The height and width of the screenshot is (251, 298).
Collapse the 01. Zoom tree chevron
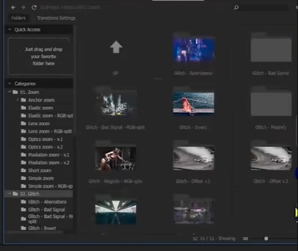(x=10, y=92)
